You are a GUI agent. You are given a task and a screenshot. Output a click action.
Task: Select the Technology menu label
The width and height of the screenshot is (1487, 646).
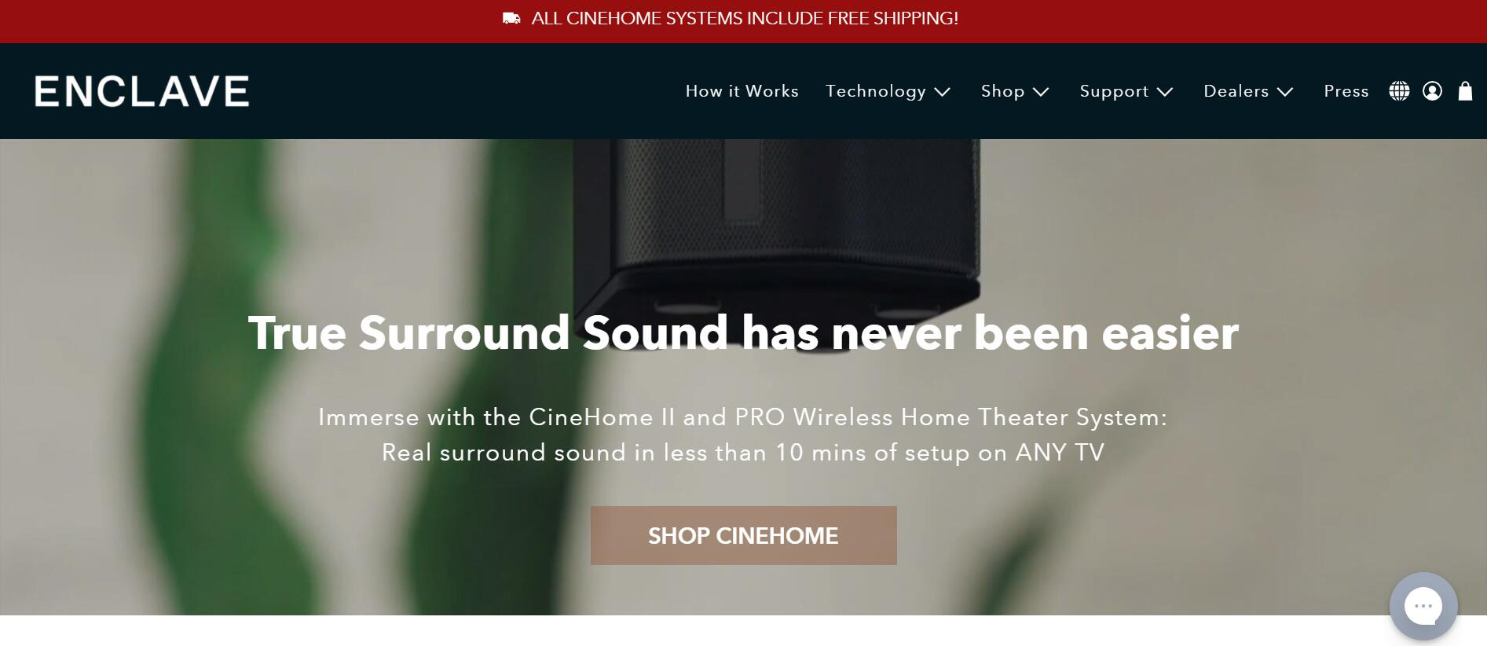tap(876, 91)
